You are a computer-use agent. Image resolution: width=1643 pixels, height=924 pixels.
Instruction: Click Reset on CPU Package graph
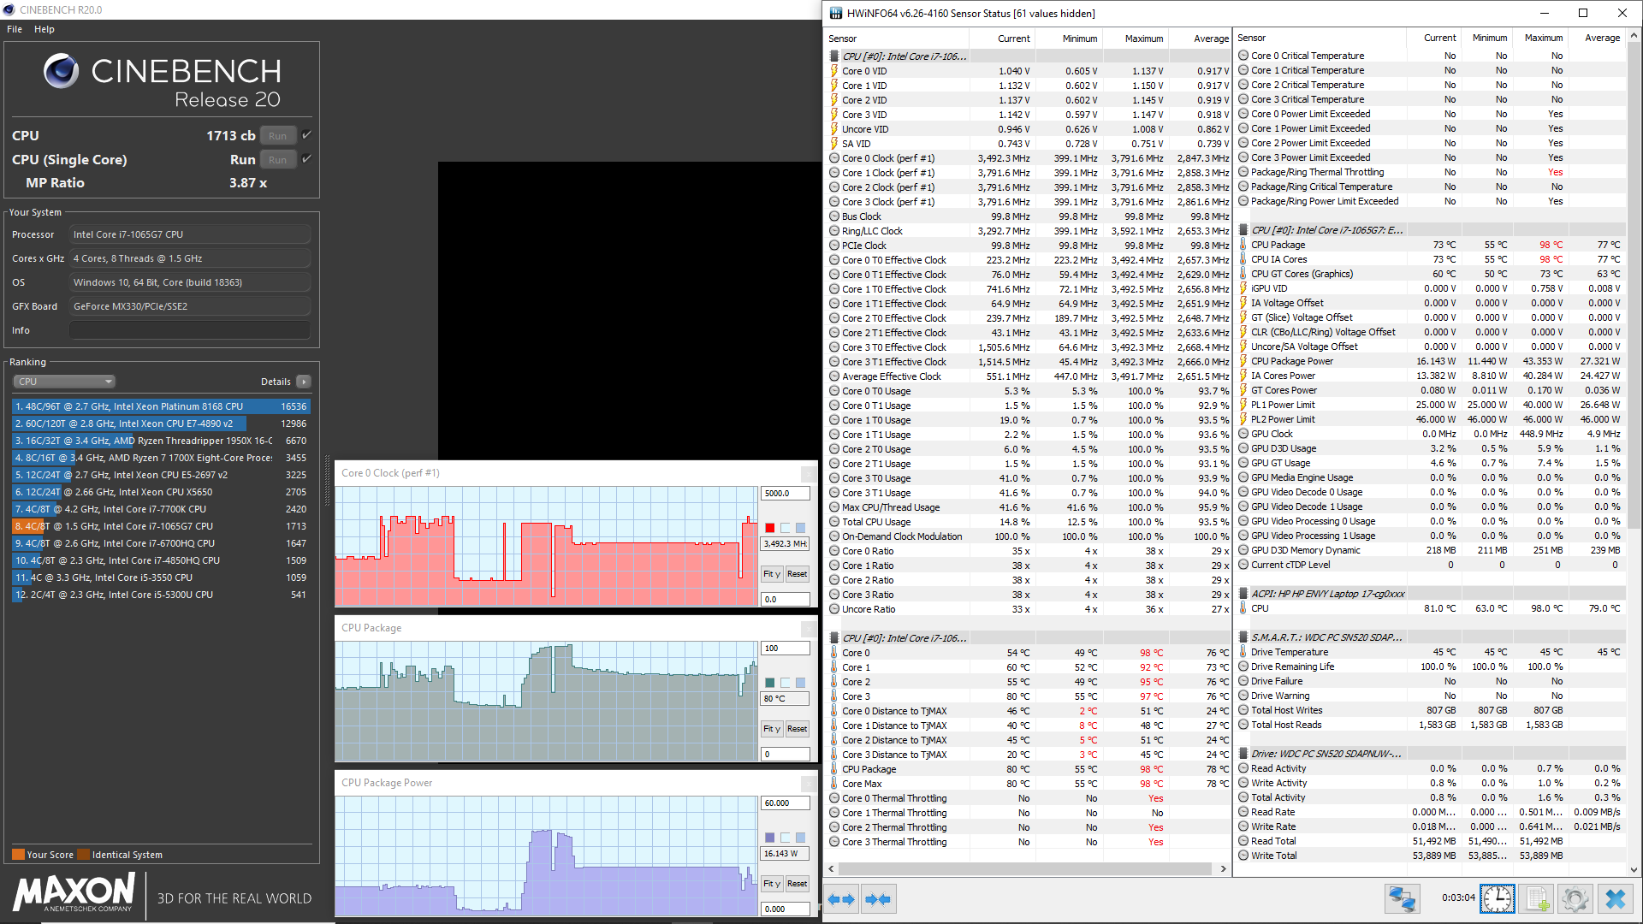[797, 729]
